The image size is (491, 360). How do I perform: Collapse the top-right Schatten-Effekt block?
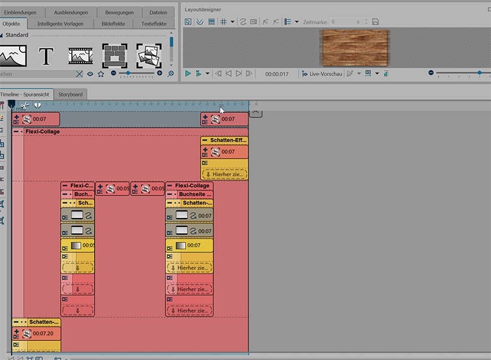(x=205, y=140)
